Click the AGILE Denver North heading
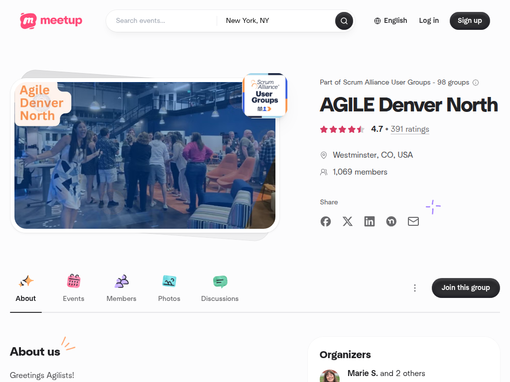This screenshot has width=510, height=382. [408, 104]
